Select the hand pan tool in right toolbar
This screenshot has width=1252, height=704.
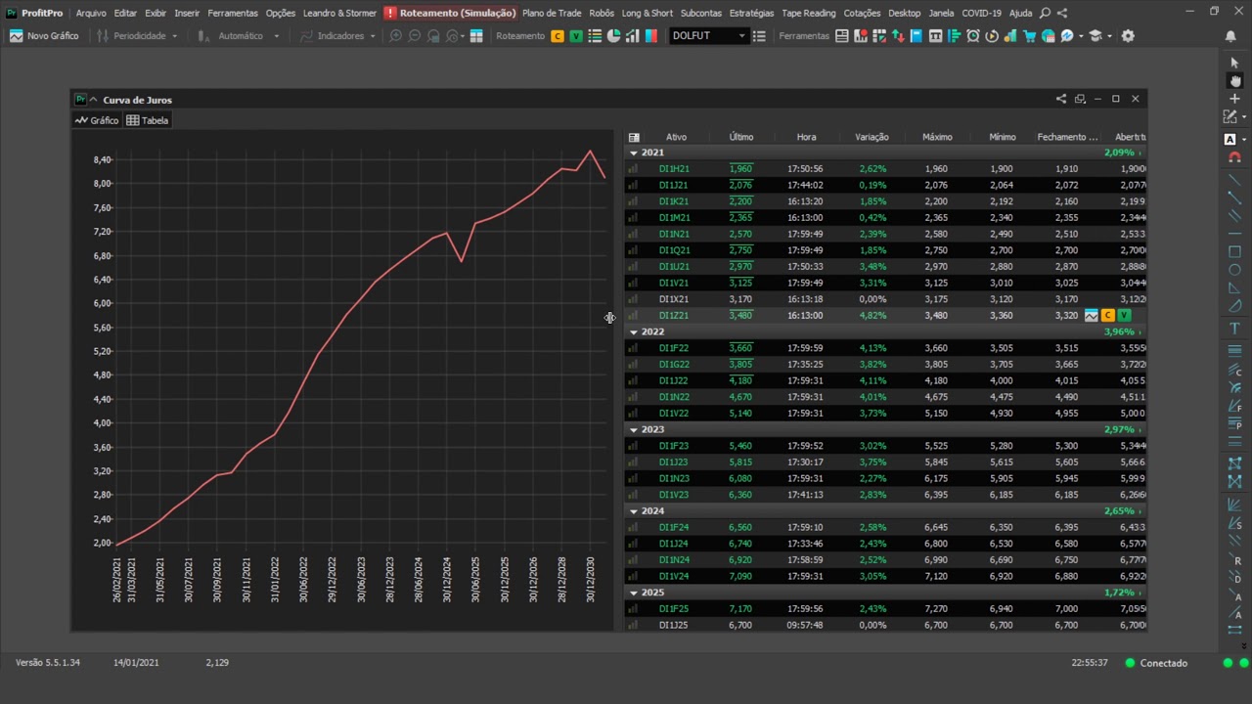(x=1234, y=80)
